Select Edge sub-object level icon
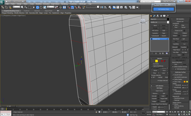 tap(157, 61)
